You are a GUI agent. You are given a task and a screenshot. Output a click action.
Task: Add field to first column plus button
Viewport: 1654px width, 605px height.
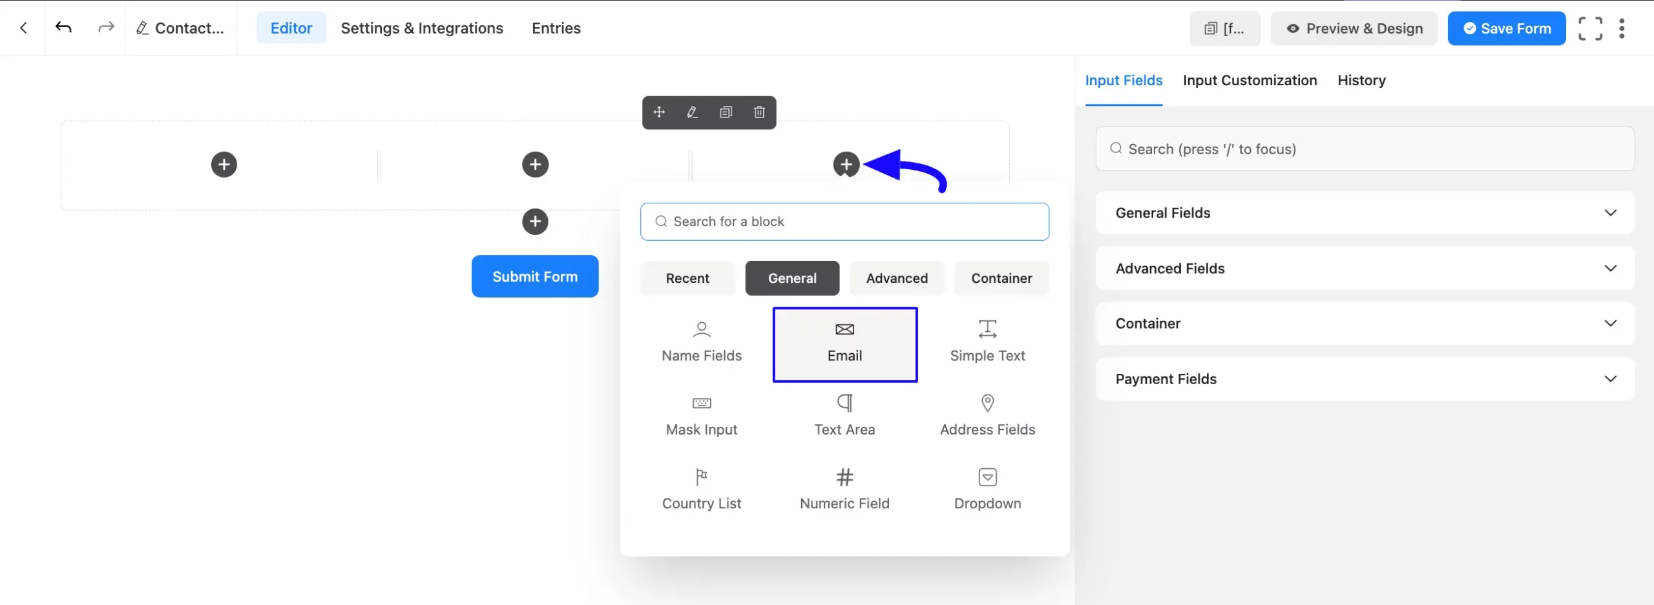224,164
